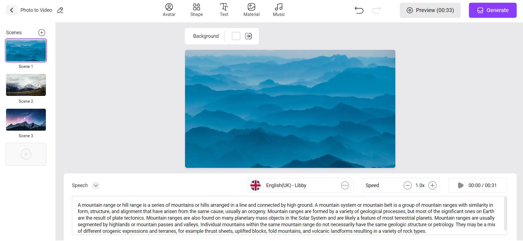The width and height of the screenshot is (523, 241).
Task: Open the Material library
Action: coord(251,10)
